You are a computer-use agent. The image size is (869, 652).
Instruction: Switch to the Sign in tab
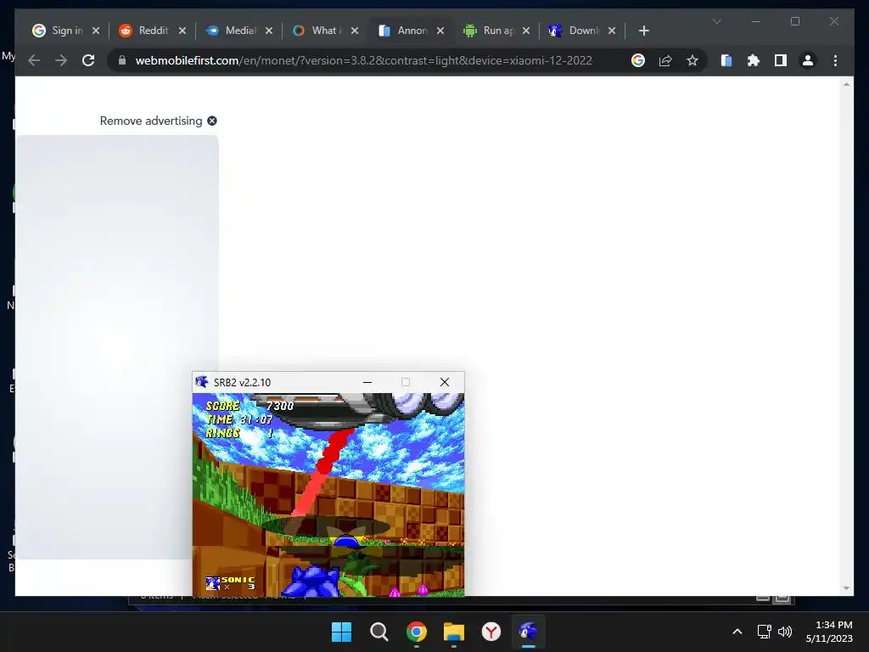[58, 31]
